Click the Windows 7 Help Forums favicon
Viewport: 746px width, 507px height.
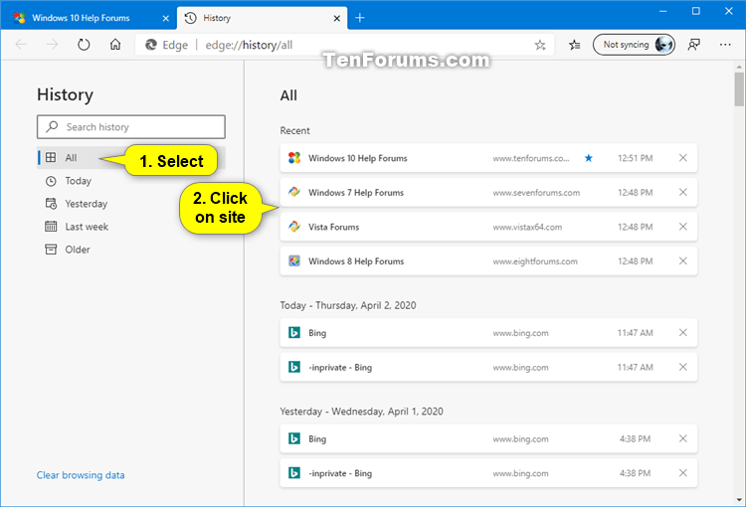pyautogui.click(x=294, y=192)
